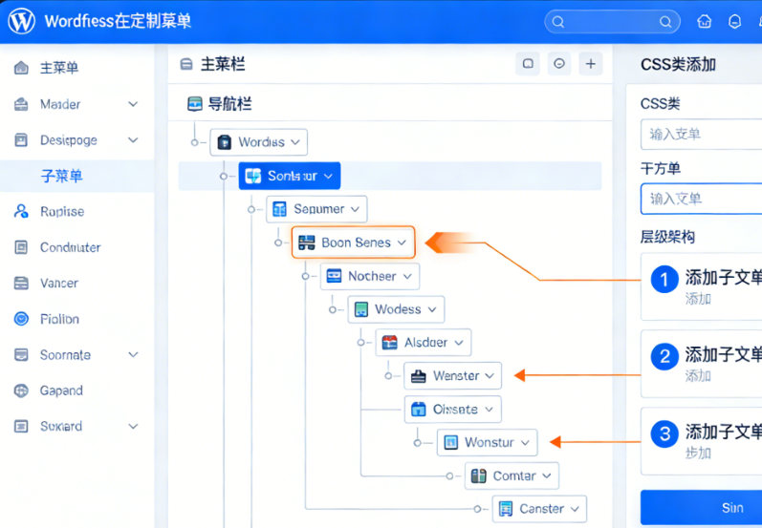The width and height of the screenshot is (762, 528).
Task: Click the plus icon in the 主菜栏 header
Action: pyautogui.click(x=591, y=64)
